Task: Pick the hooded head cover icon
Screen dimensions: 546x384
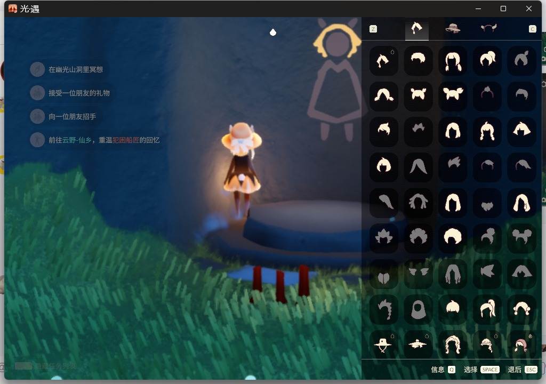Action: [418, 309]
